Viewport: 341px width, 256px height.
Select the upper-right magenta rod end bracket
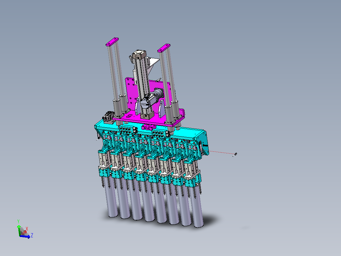164,48
